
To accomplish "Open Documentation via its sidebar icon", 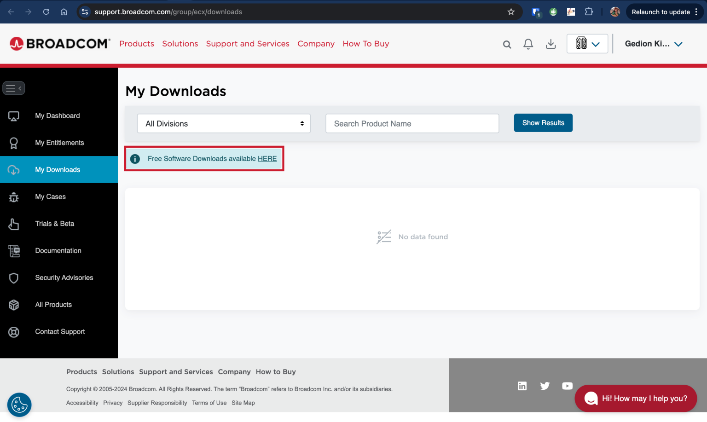I will (14, 251).
